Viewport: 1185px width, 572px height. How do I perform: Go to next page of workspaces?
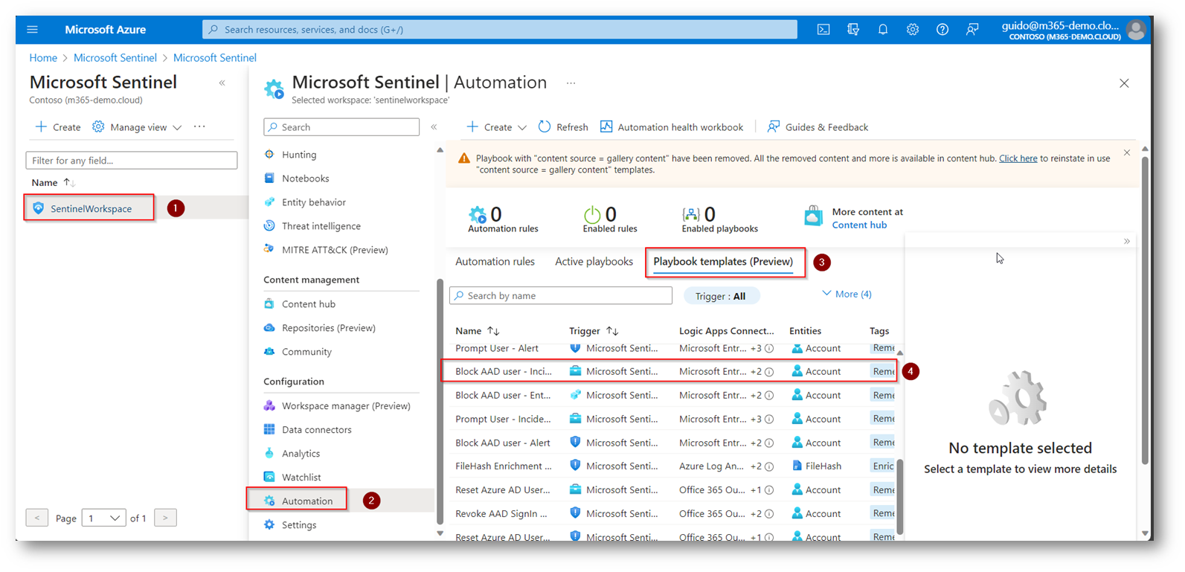coord(165,518)
